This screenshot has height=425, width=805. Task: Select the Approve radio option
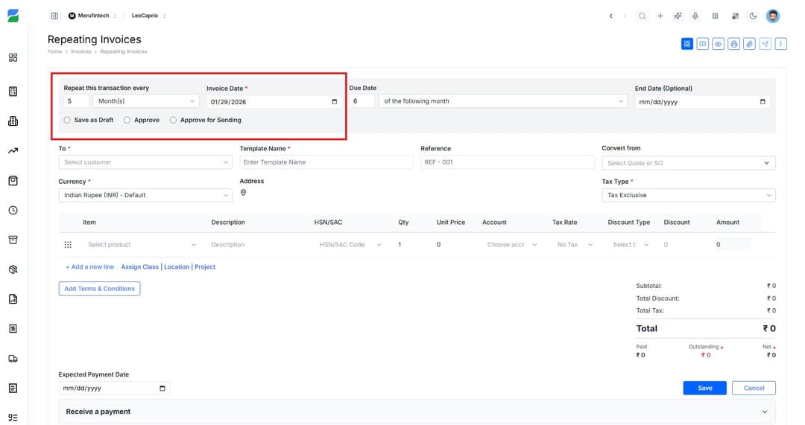point(127,120)
